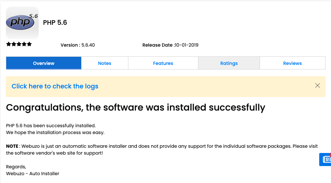Click the second rating star
This screenshot has width=331, height=183.
[x=14, y=44]
